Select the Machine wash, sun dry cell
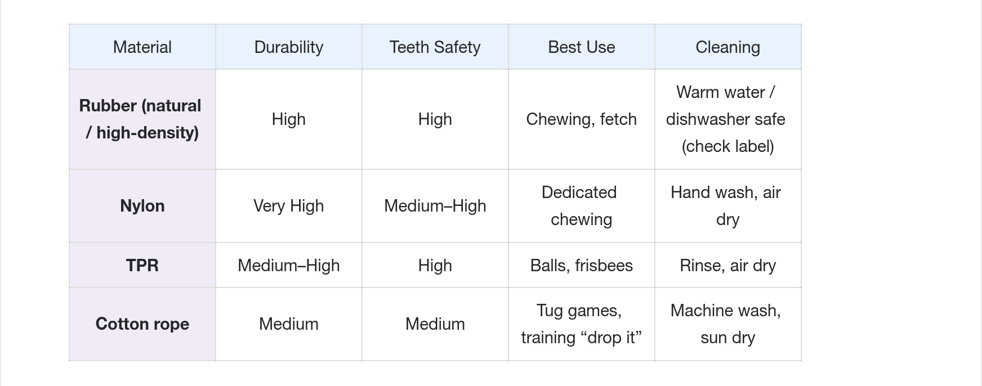The width and height of the screenshot is (982, 386). (727, 324)
